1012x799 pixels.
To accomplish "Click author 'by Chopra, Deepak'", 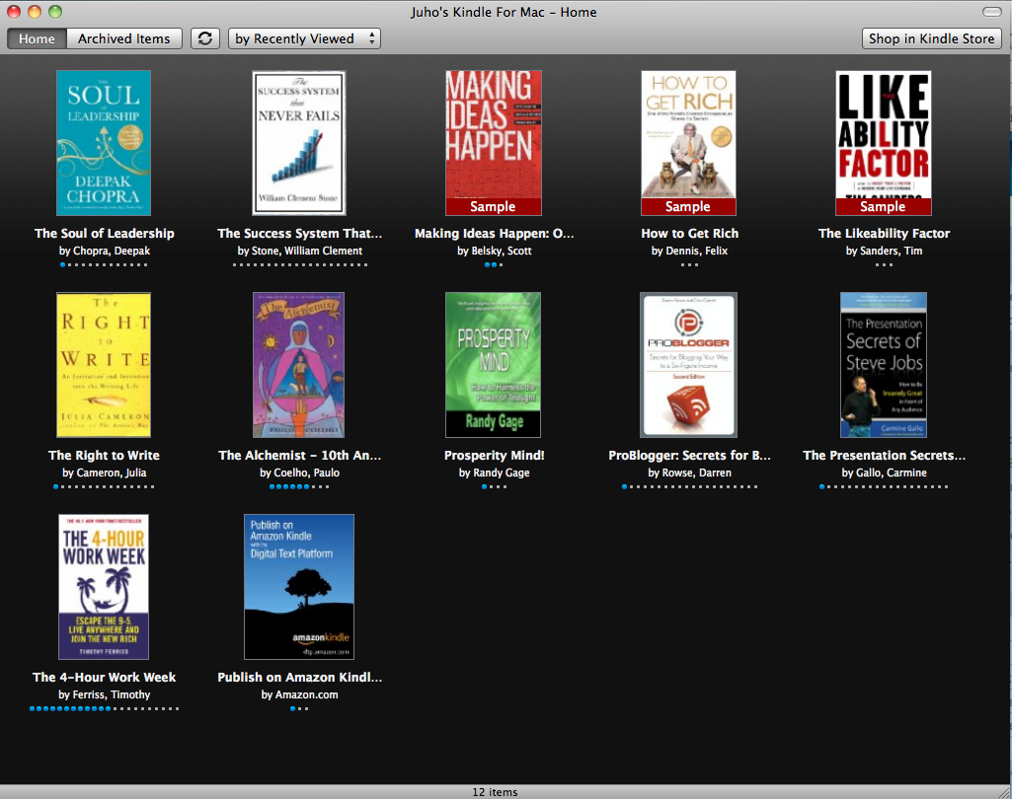I will [x=104, y=251].
